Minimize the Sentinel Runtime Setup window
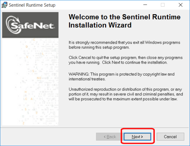The width and height of the screenshot is (190, 146). (x=145, y=5)
